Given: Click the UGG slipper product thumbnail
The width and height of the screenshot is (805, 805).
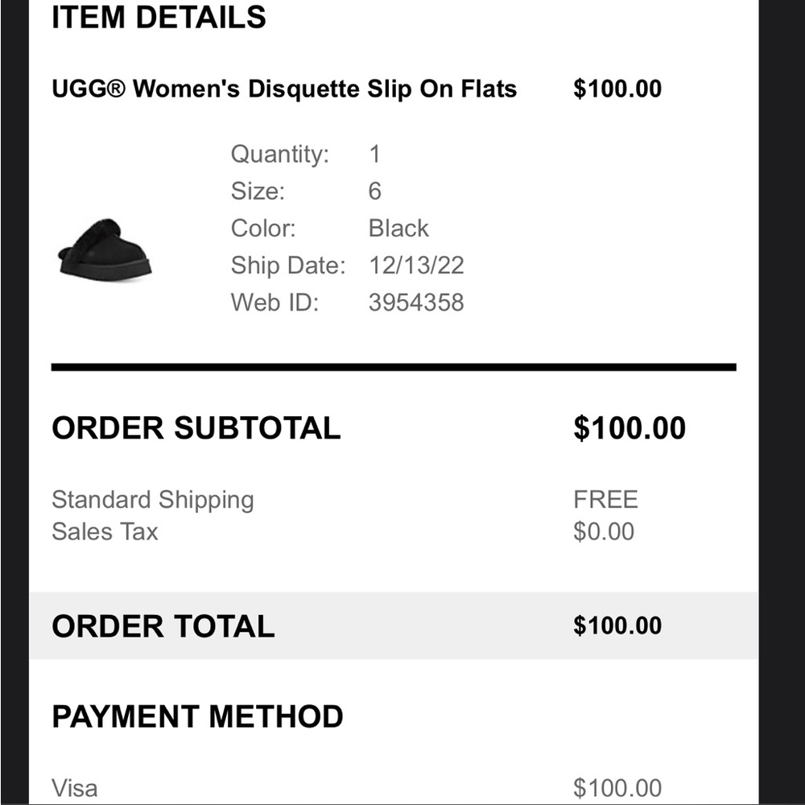Looking at the screenshot, I should click(x=105, y=250).
